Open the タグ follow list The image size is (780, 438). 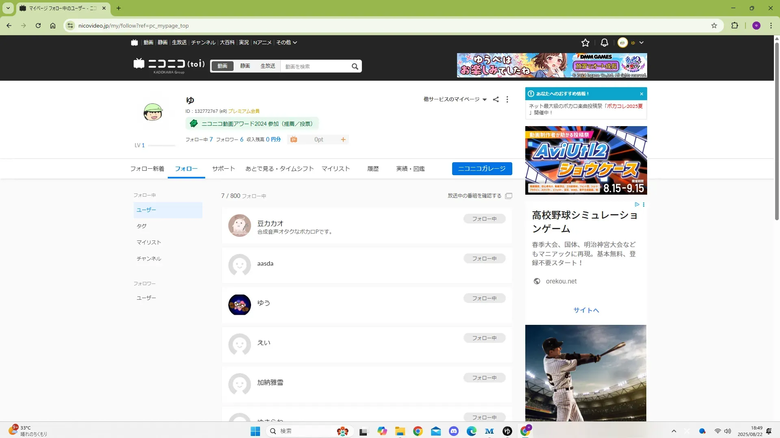click(142, 226)
